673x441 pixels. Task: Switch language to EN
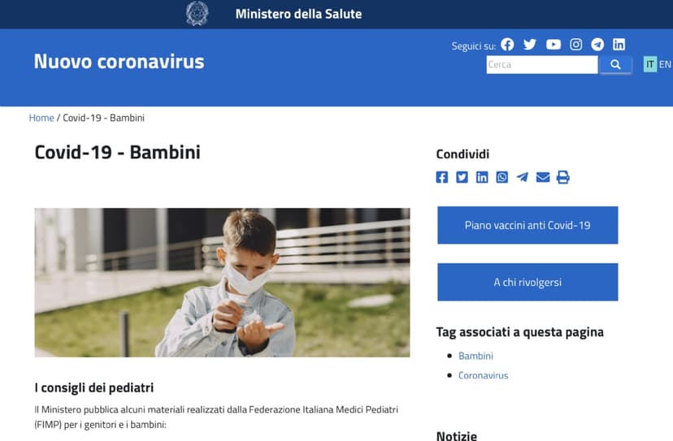(x=665, y=64)
